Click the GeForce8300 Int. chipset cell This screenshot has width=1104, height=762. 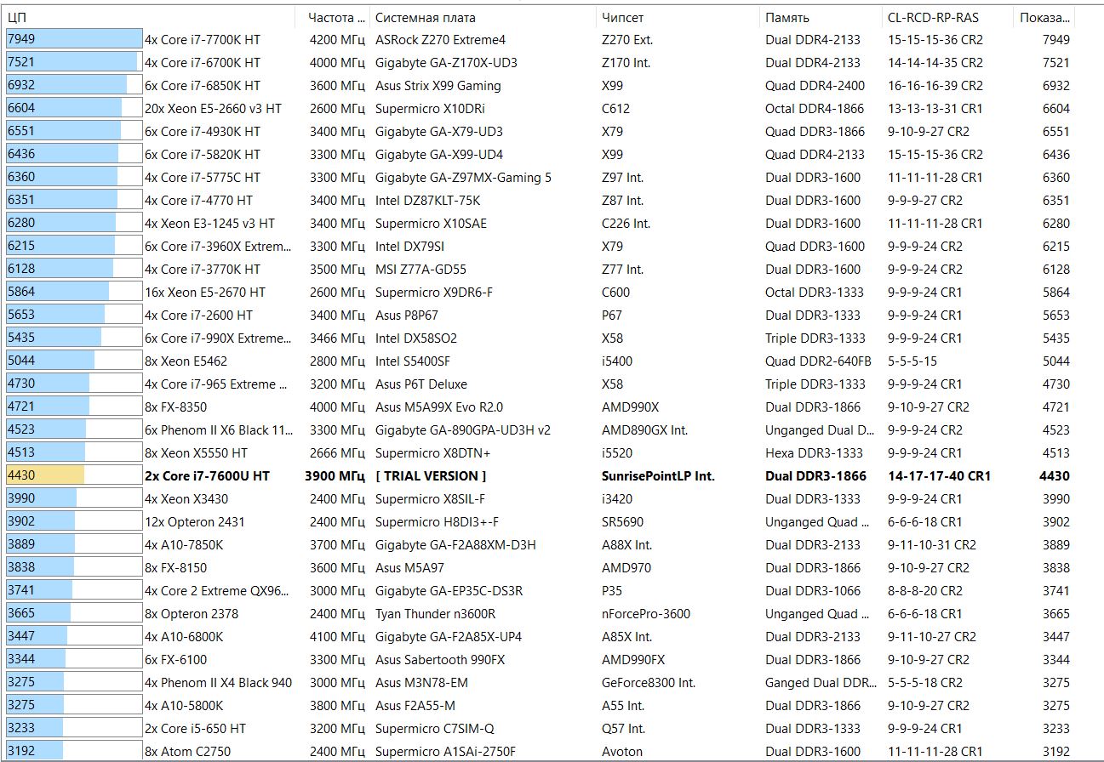pyautogui.click(x=648, y=683)
